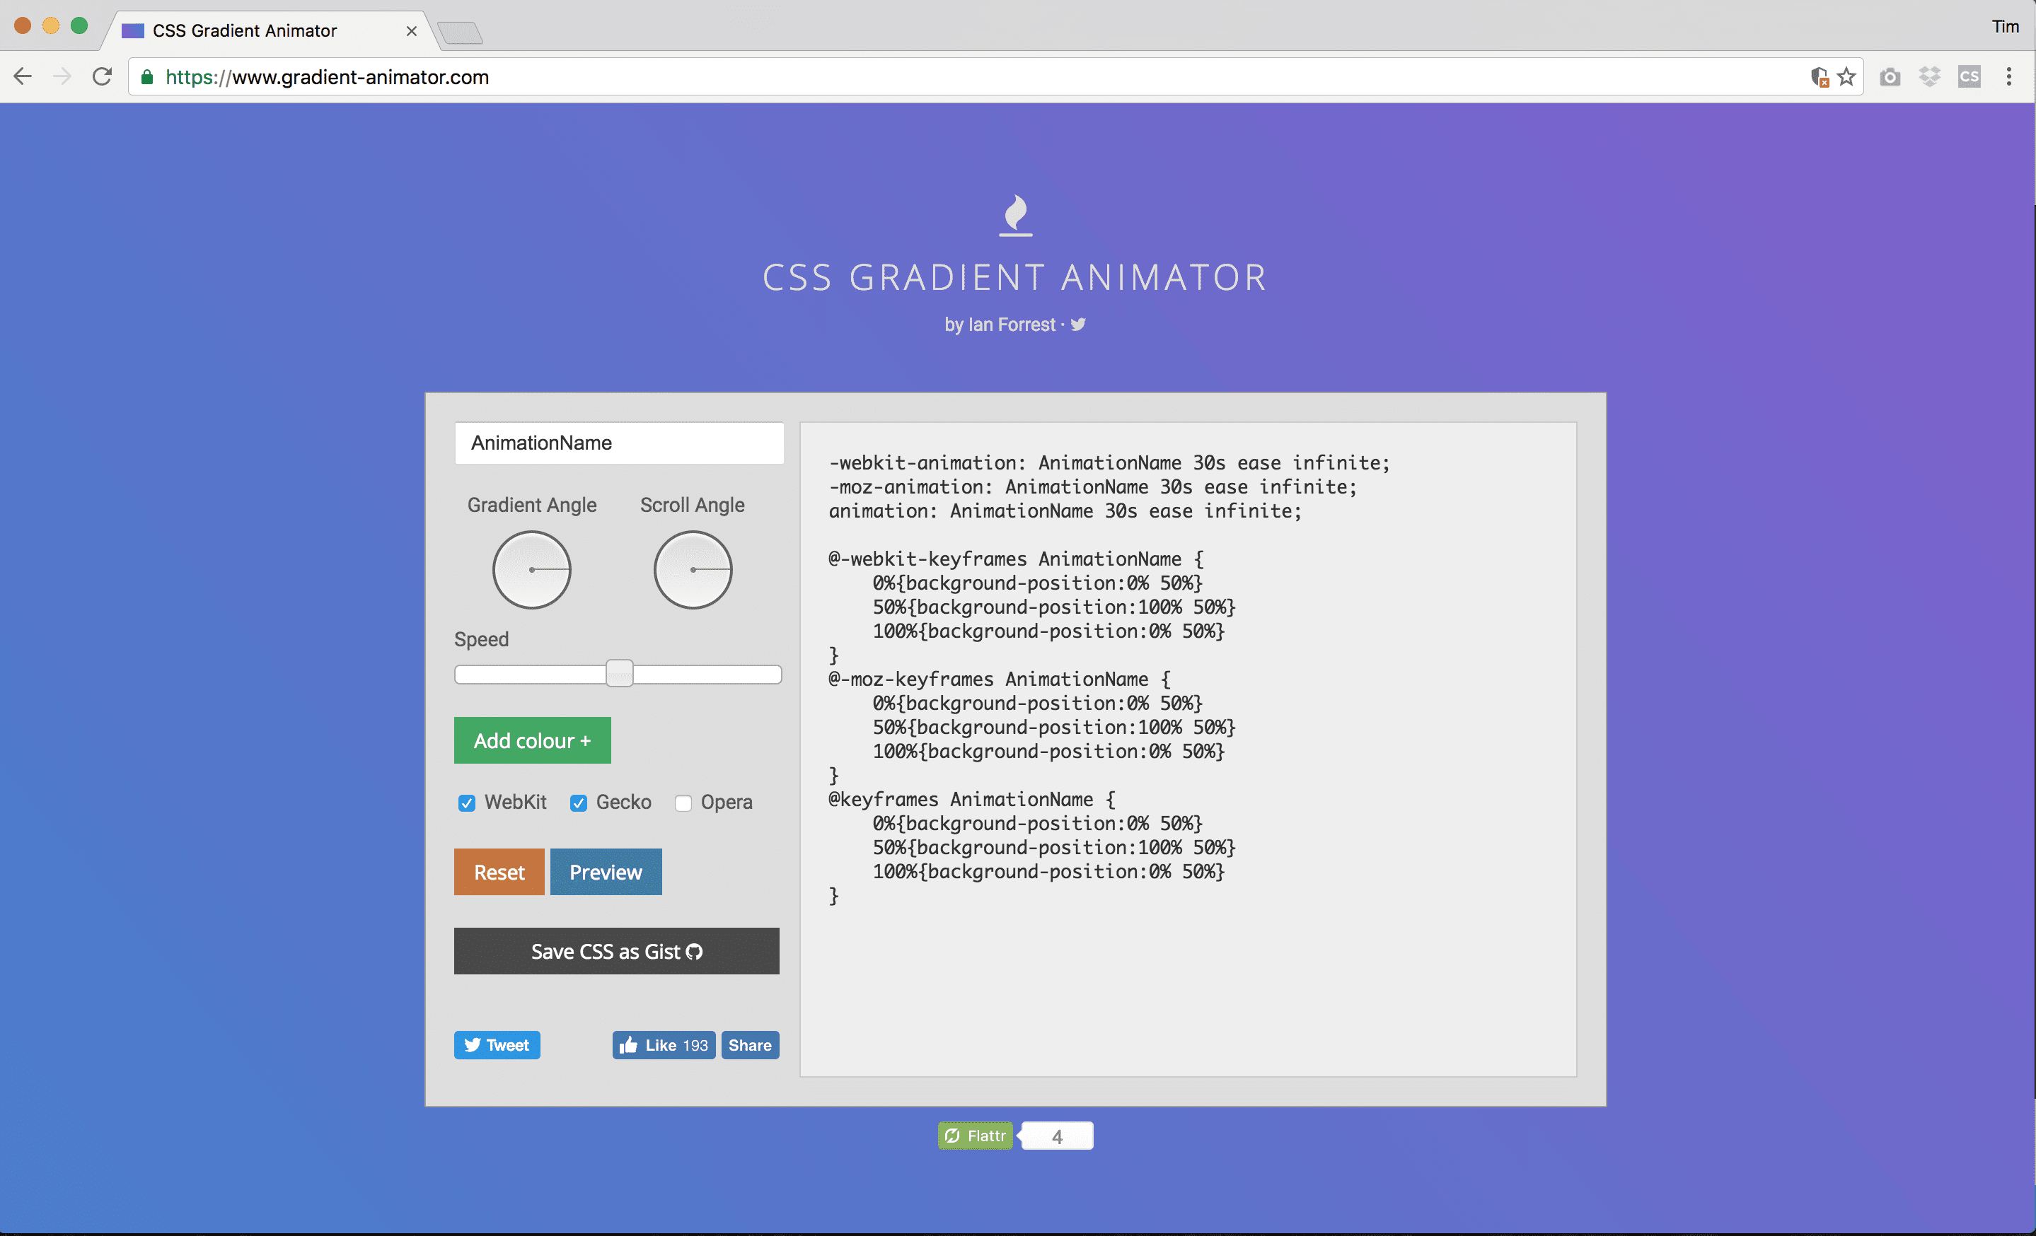Open the CS extension in the toolbar
Screen dimensions: 2036x1236
click(x=1969, y=76)
